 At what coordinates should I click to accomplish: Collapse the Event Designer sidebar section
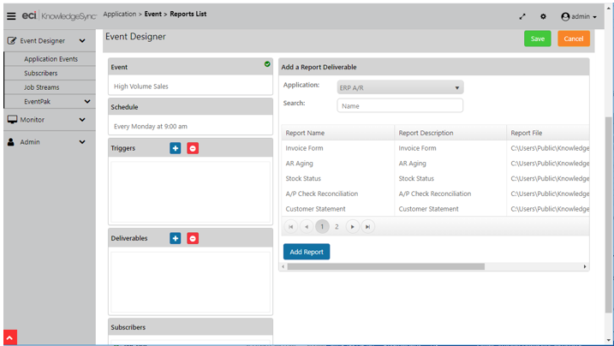pos(82,41)
